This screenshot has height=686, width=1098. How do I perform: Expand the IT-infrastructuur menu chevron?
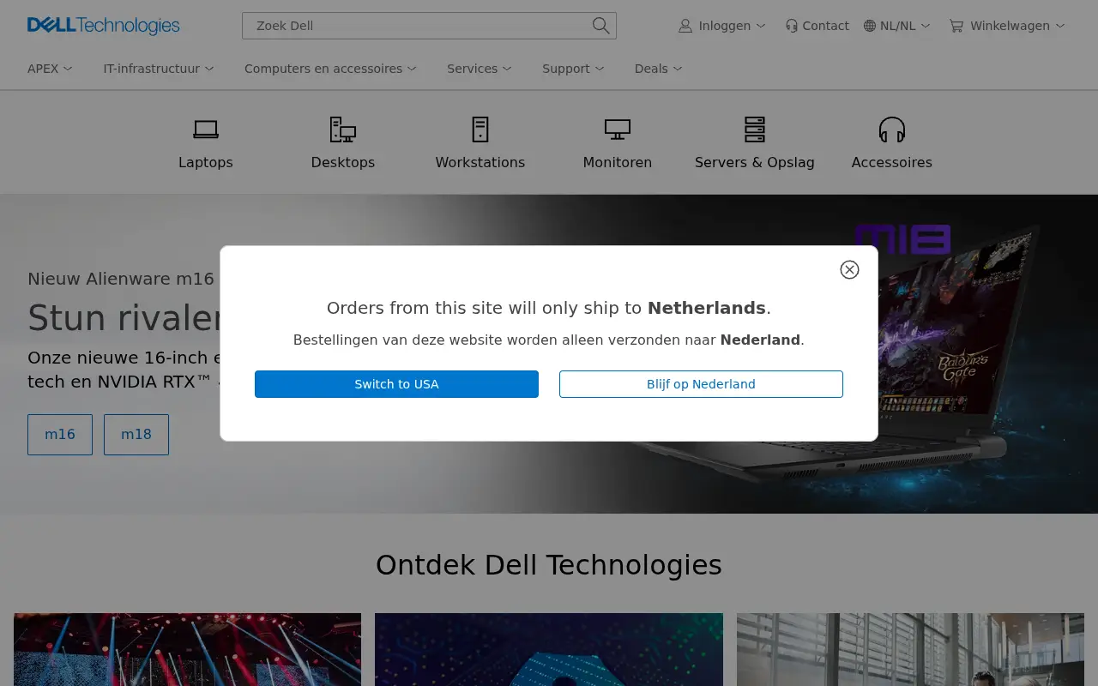(209, 69)
